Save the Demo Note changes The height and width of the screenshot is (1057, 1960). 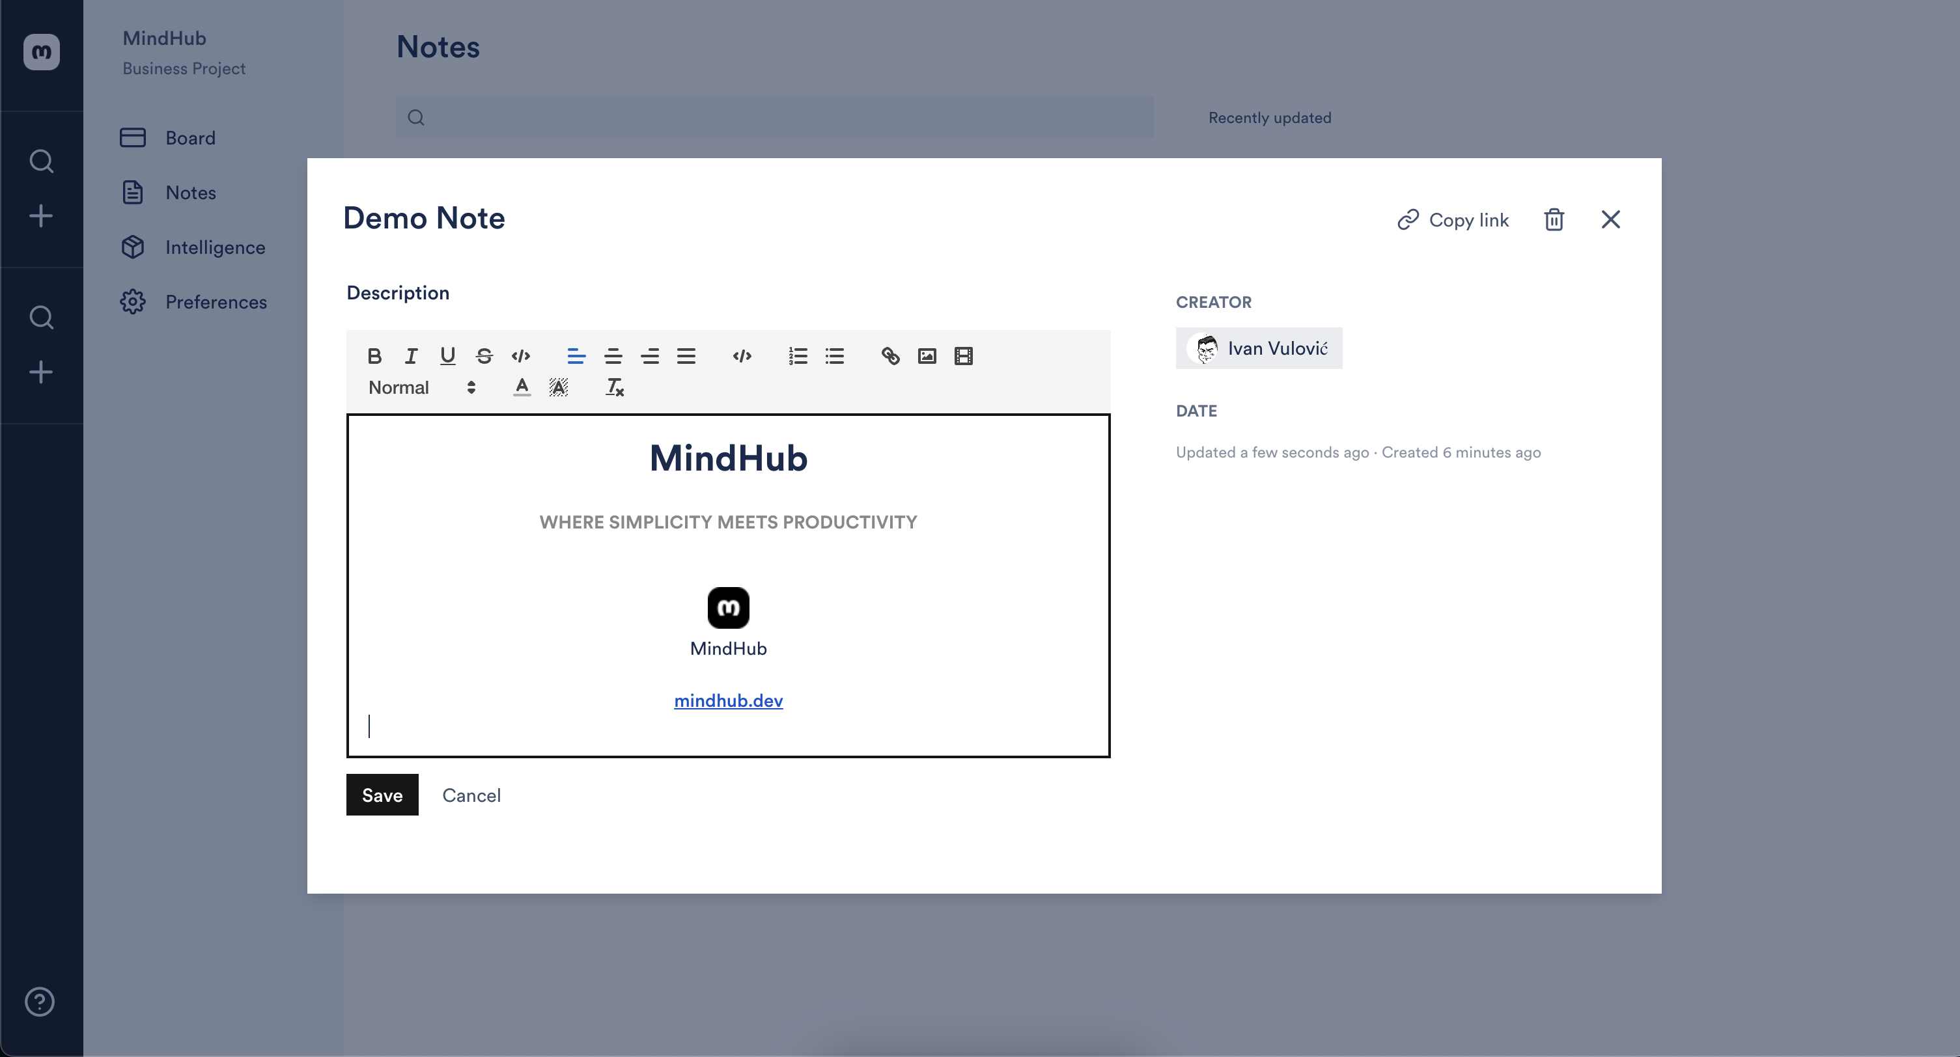coord(382,794)
